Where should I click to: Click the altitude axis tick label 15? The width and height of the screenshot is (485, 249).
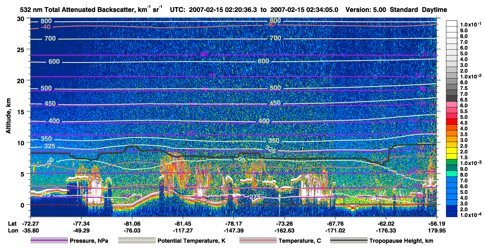[x=21, y=112]
